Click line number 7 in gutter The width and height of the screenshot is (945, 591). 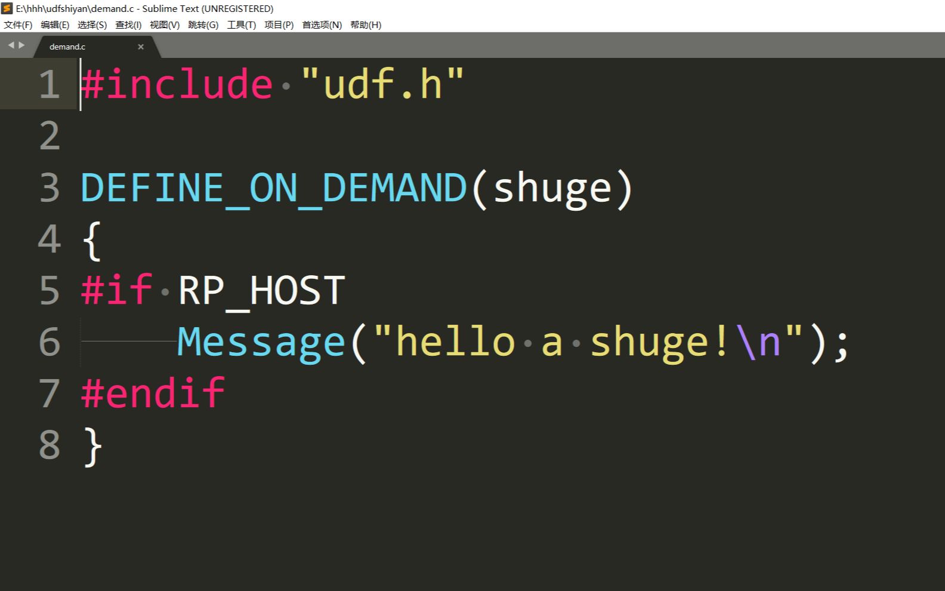[x=49, y=393]
